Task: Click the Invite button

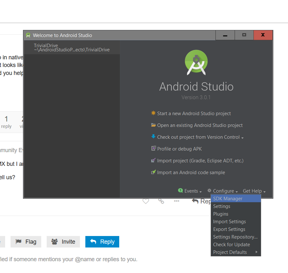Action: [63, 242]
